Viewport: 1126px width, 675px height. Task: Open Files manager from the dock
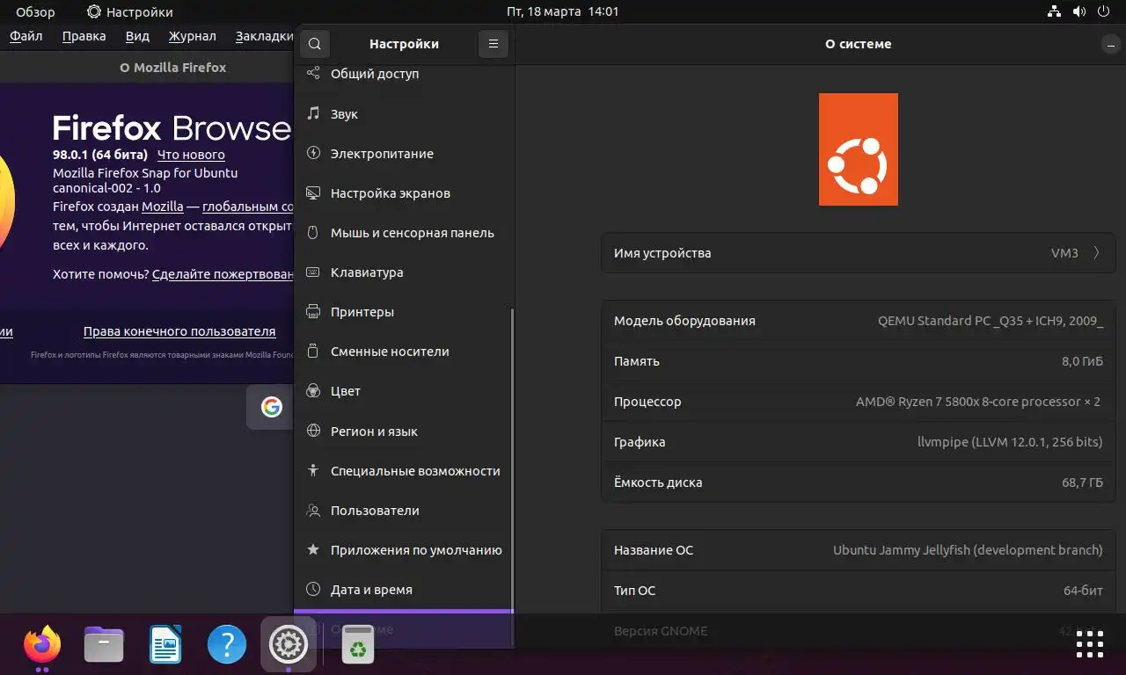(104, 645)
